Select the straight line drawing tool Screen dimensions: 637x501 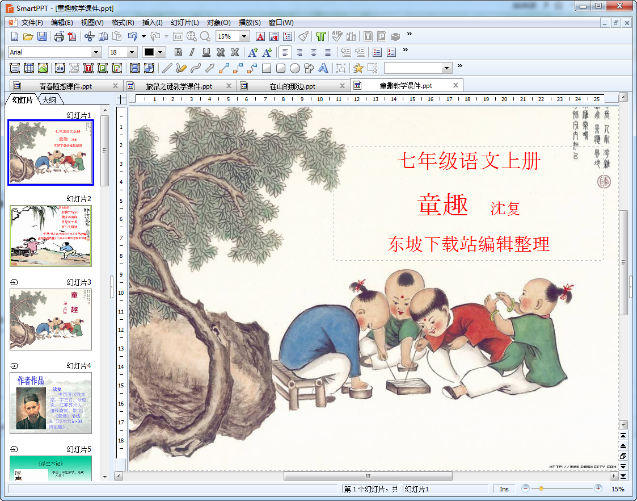167,68
